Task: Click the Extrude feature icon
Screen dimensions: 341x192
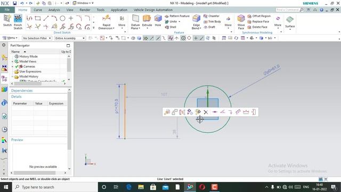Action: 147,19
